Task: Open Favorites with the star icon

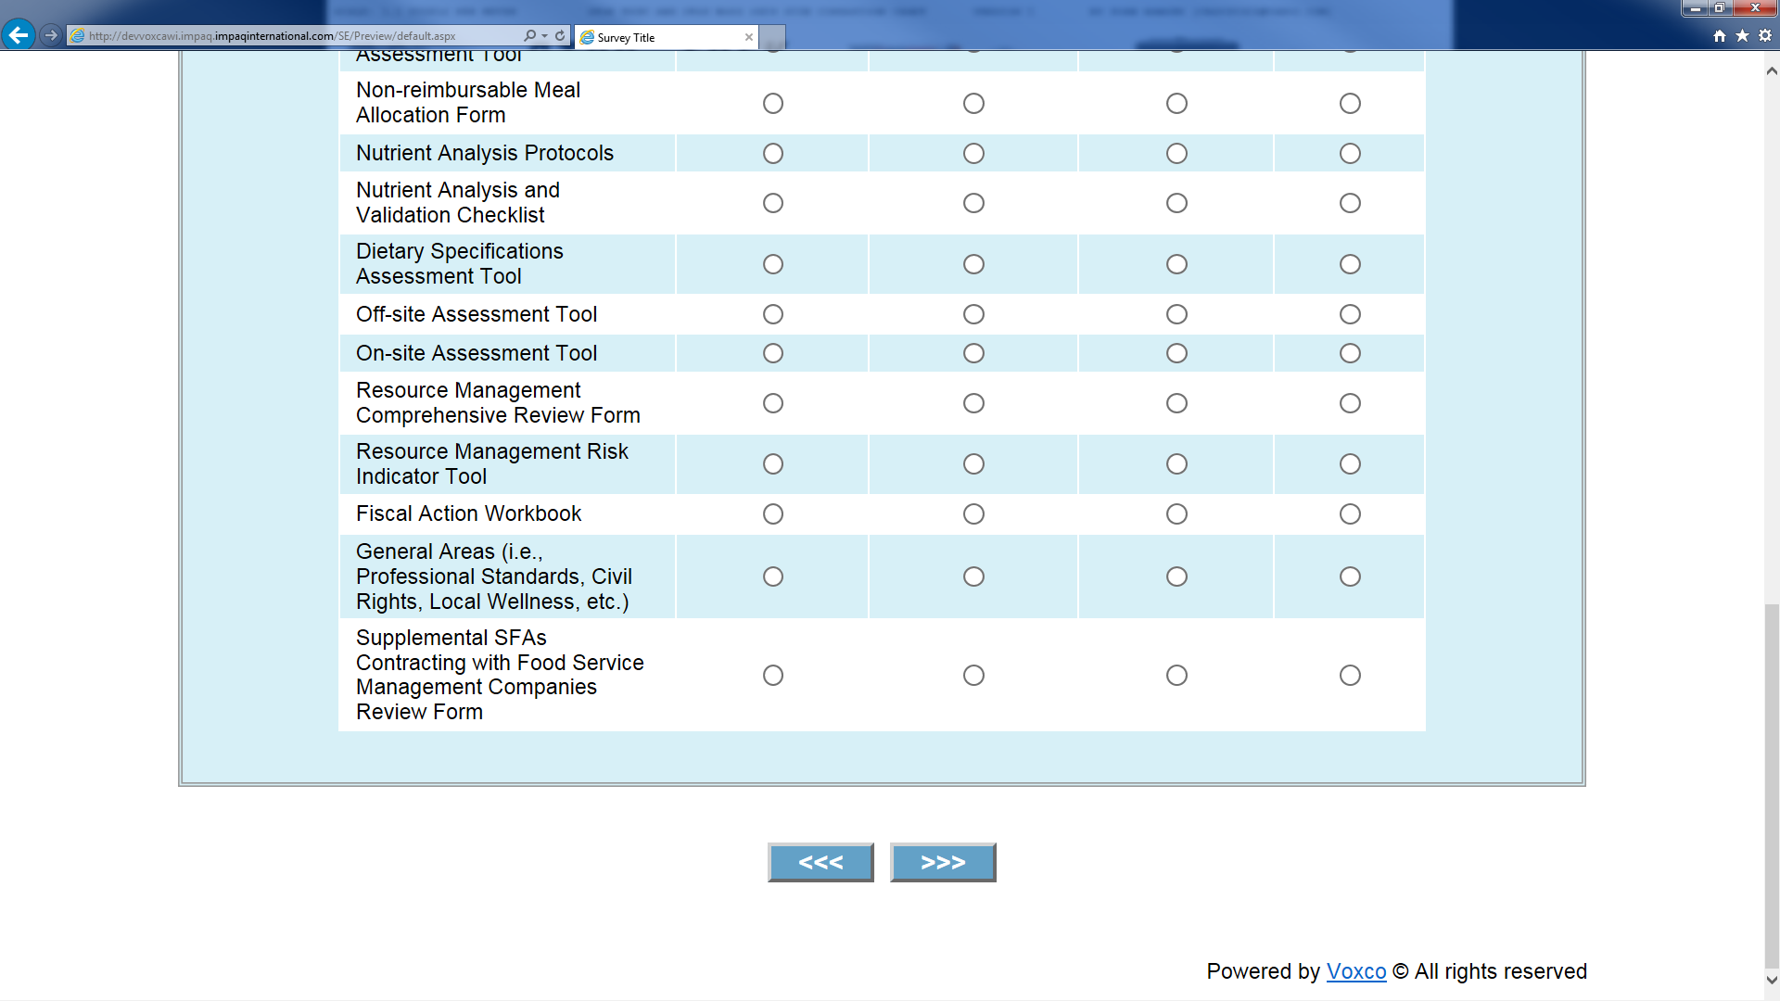Action: pos(1742,35)
